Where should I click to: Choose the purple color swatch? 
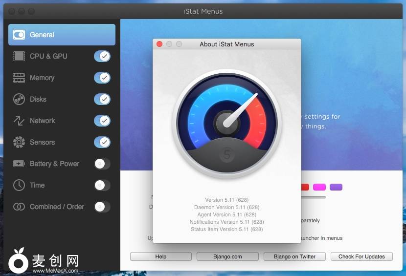coord(336,187)
